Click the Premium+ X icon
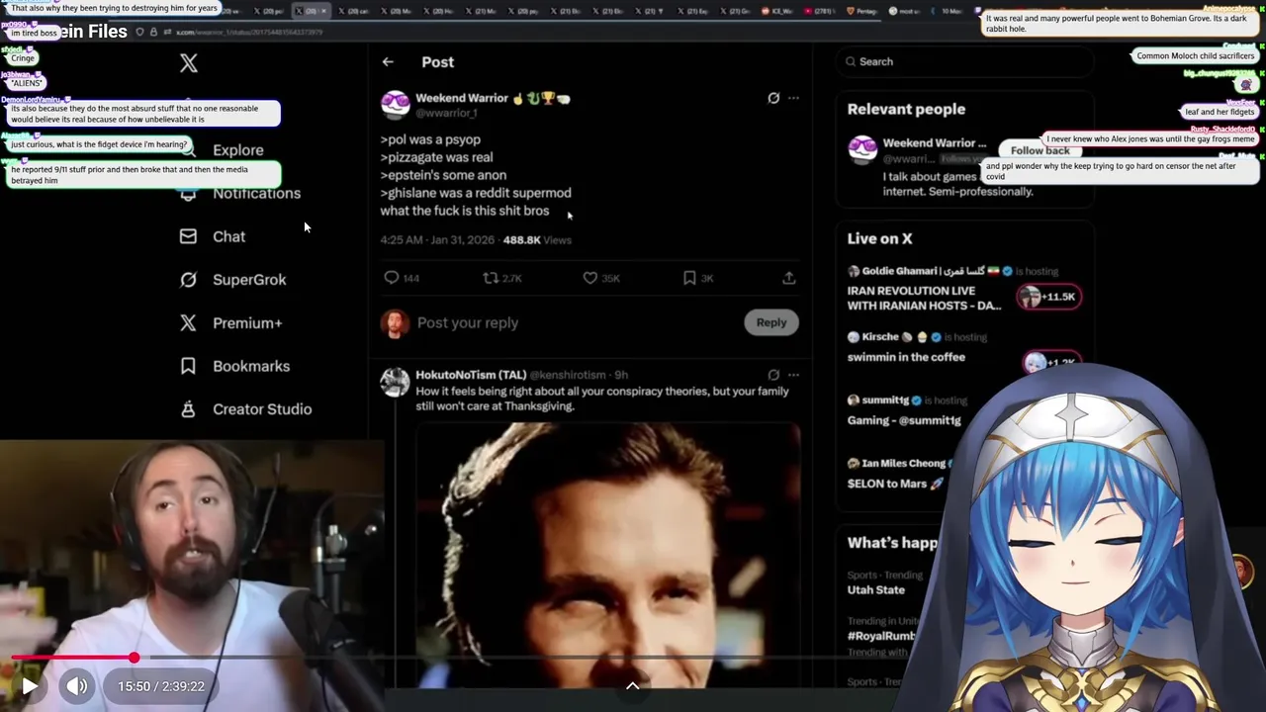The image size is (1266, 712). pyautogui.click(x=188, y=322)
